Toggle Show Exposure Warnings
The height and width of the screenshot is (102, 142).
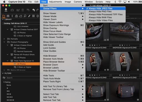[x=63, y=25]
